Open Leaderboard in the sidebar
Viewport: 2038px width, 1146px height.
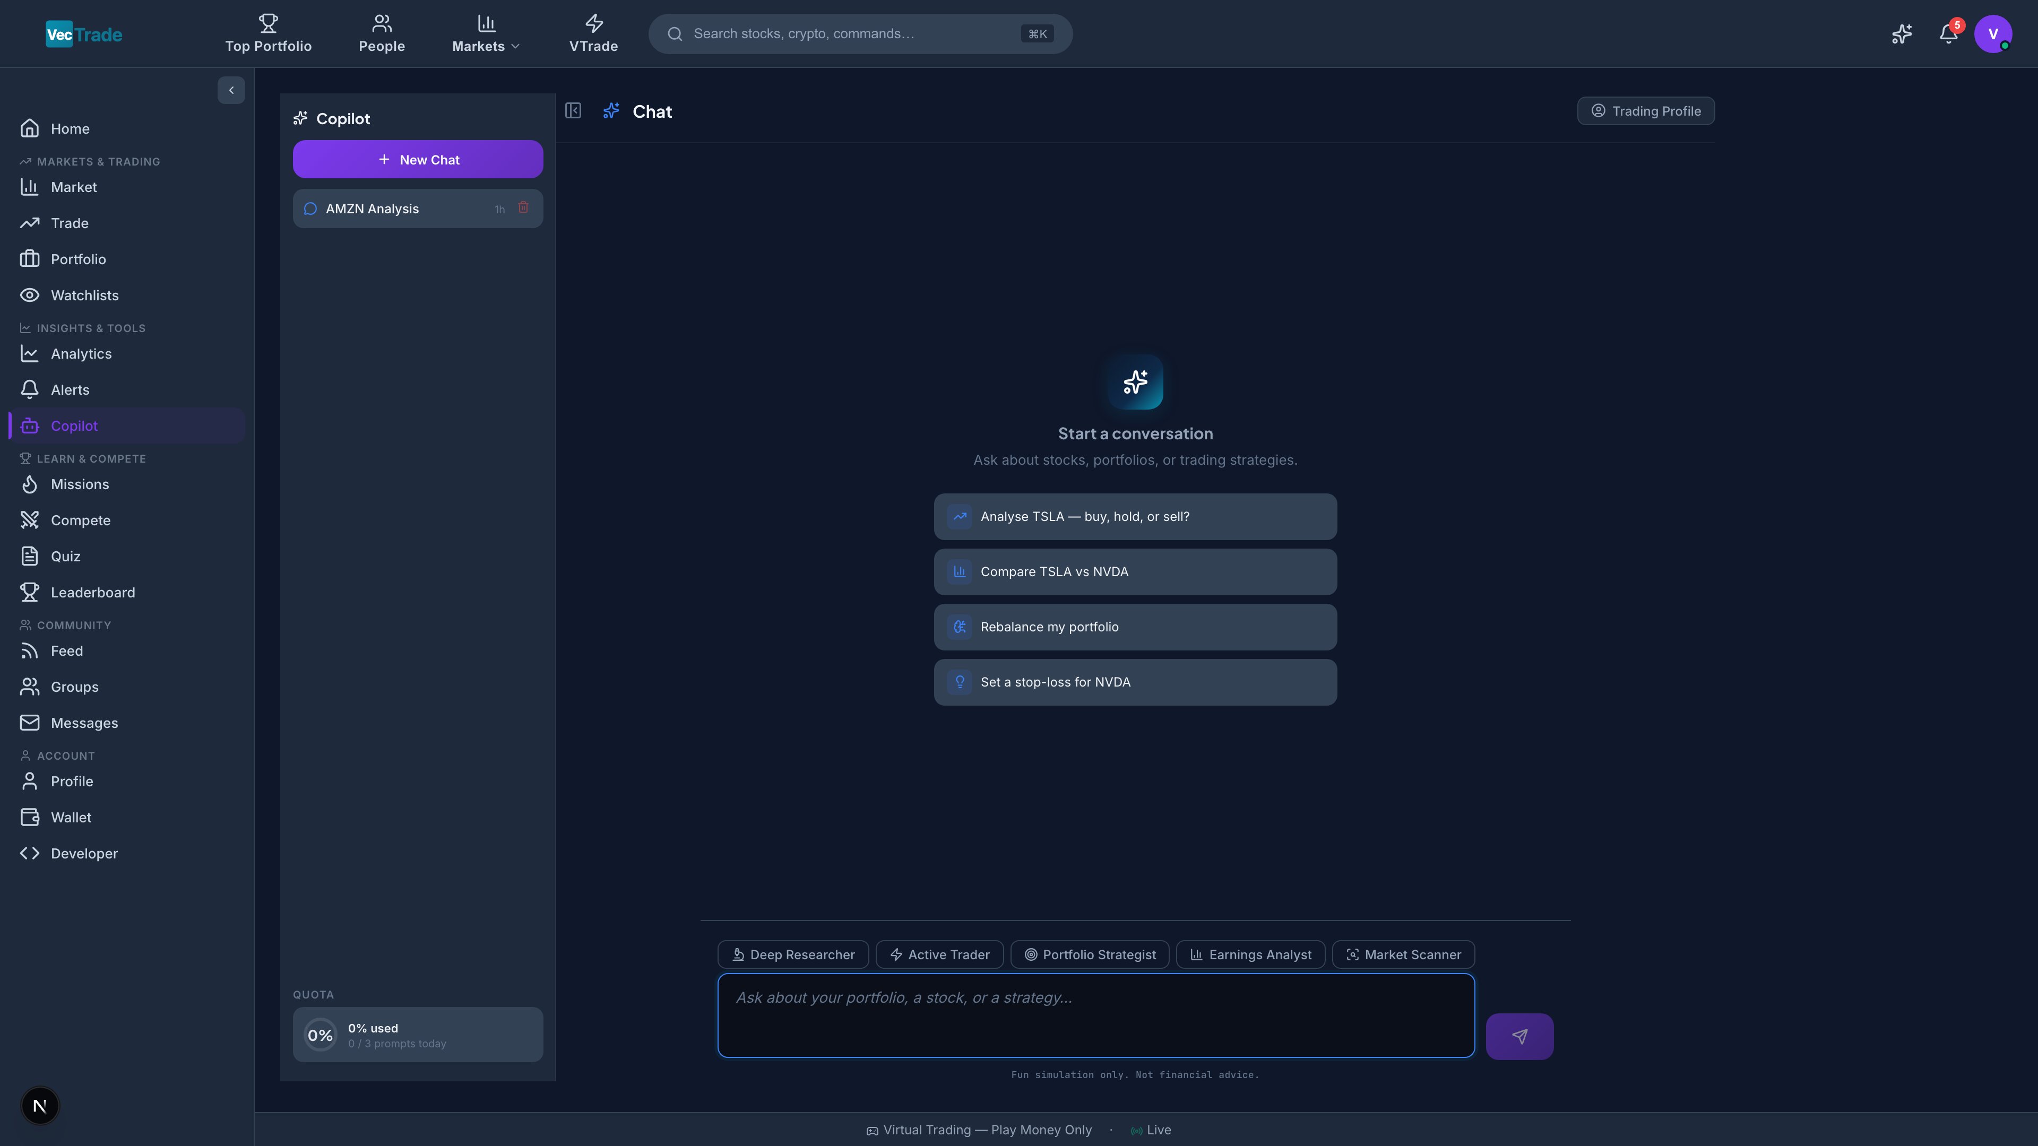(127, 593)
